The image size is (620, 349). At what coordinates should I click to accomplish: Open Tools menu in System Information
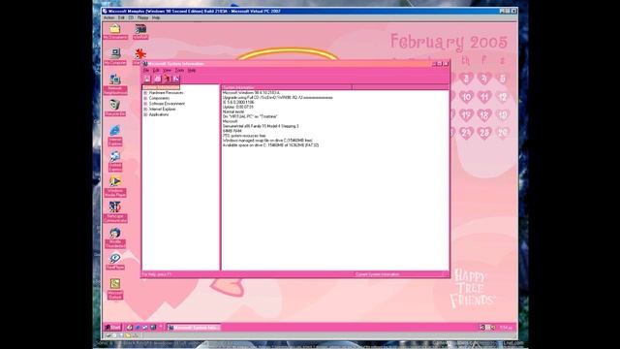tap(179, 71)
